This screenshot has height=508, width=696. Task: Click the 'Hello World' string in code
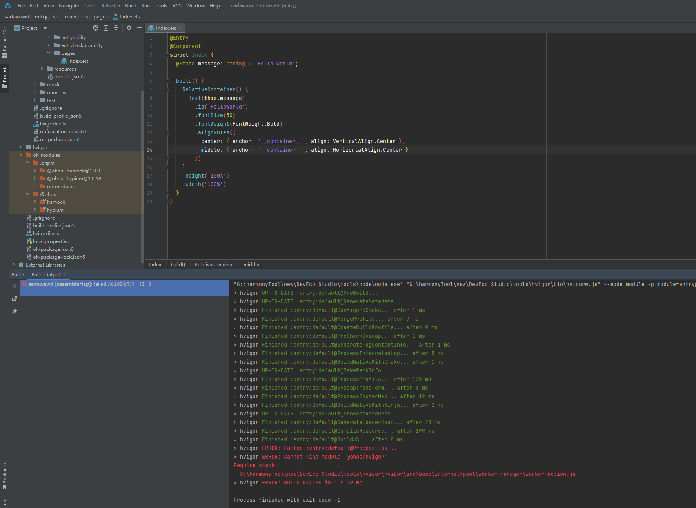(x=274, y=63)
